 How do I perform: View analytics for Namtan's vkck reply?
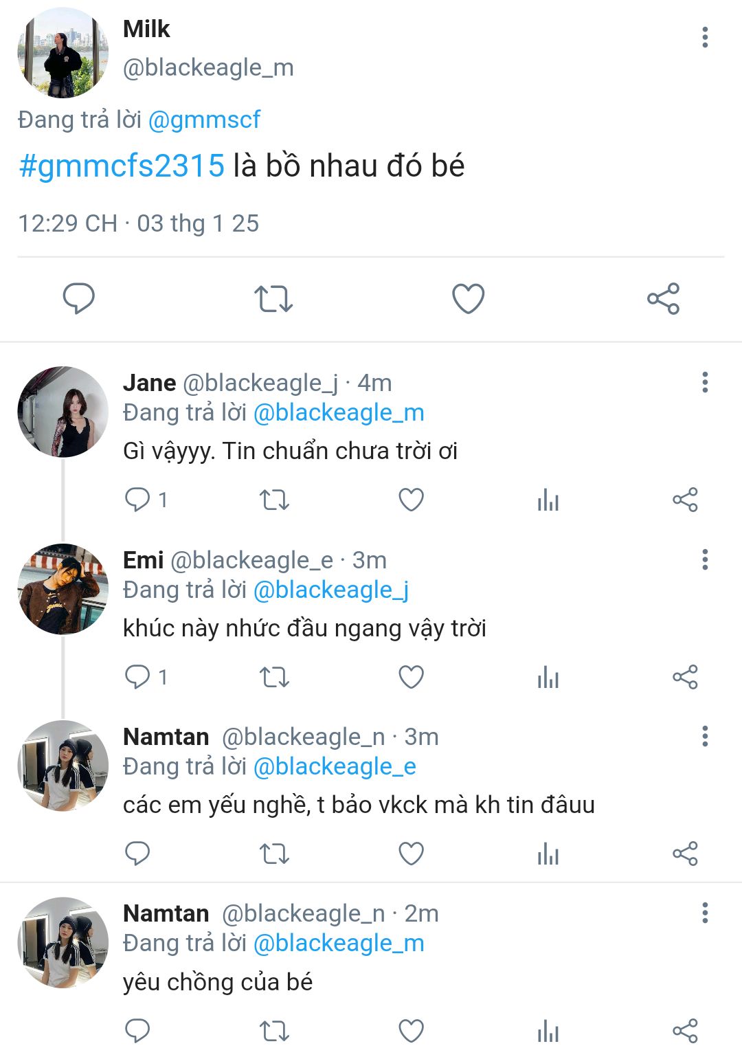tap(548, 854)
